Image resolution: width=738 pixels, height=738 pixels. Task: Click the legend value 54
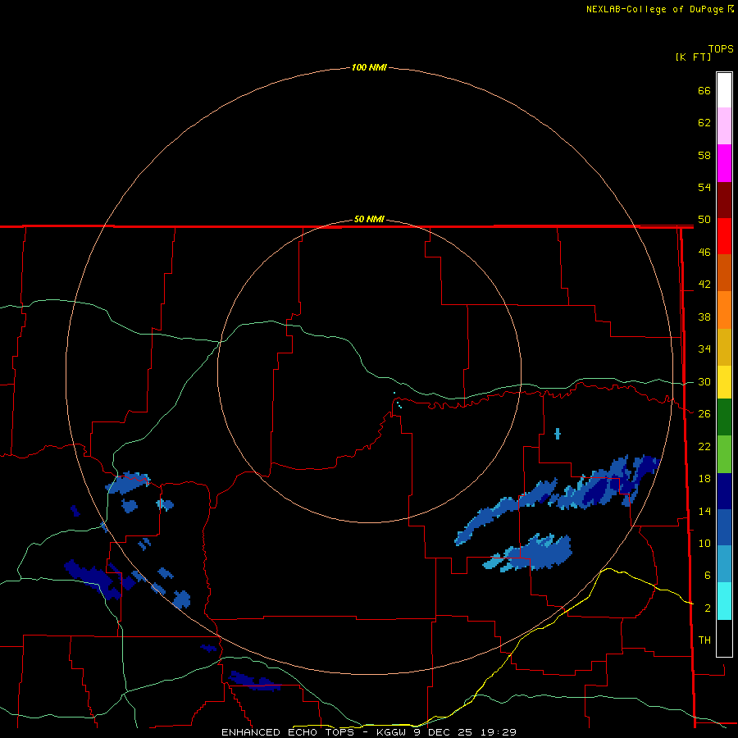point(704,187)
